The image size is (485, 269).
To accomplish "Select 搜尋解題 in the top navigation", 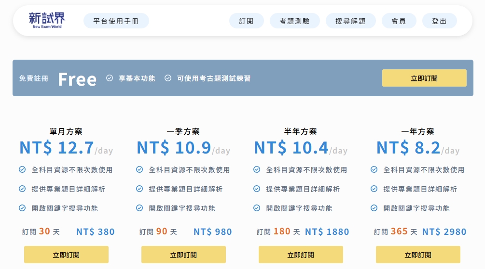I will tap(350, 21).
